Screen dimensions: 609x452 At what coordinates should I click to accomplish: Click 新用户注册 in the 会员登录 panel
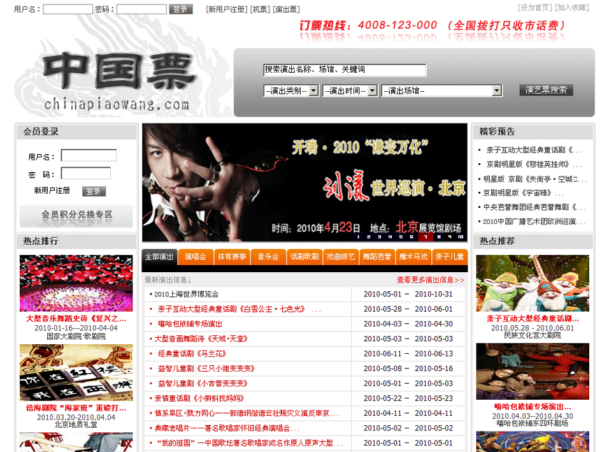tap(52, 191)
